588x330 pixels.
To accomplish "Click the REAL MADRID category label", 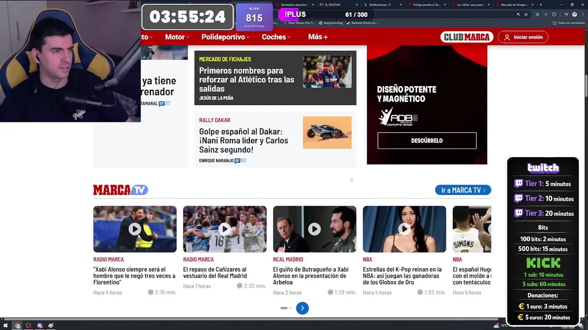I will [288, 259].
